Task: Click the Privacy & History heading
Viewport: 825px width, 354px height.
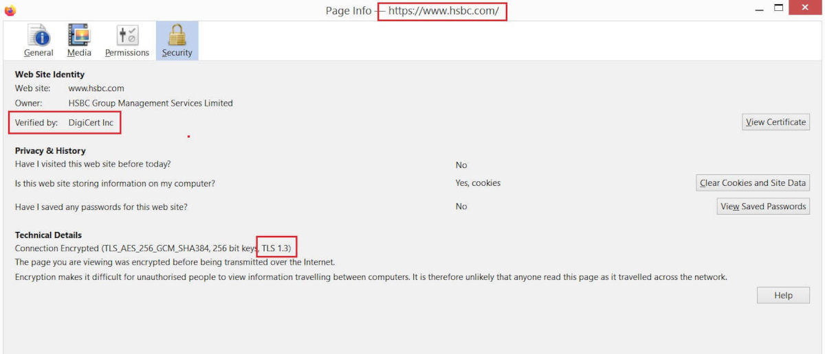Action: (50, 150)
